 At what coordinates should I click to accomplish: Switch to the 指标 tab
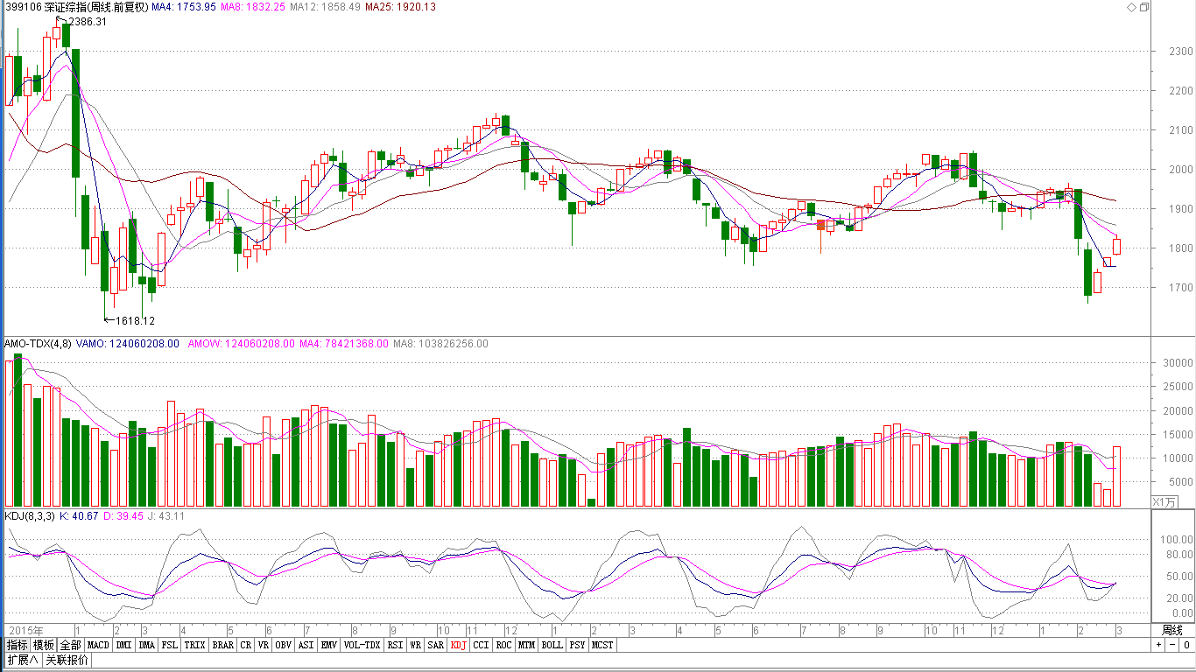pyautogui.click(x=18, y=645)
